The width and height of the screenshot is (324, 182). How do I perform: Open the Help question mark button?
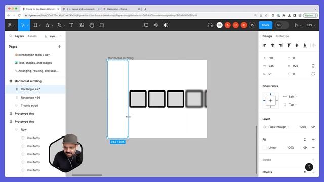[309, 167]
